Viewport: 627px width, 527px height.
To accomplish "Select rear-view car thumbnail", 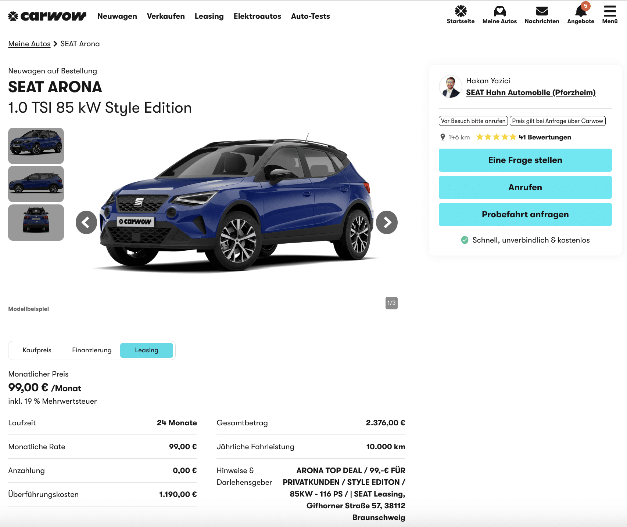I will coord(36,222).
